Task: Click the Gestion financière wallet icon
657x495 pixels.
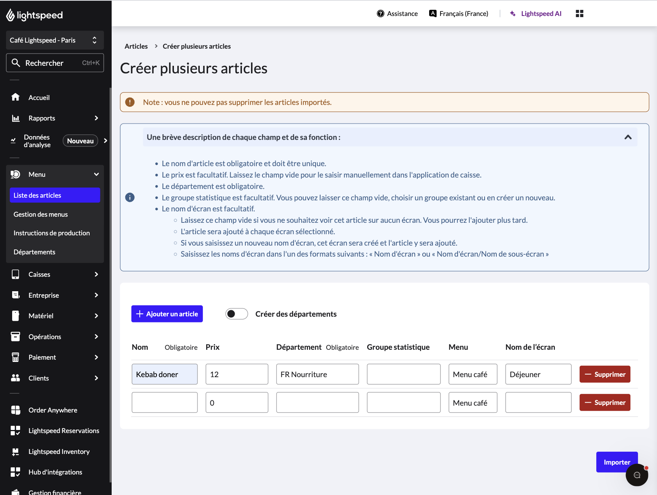Action: pyautogui.click(x=16, y=492)
